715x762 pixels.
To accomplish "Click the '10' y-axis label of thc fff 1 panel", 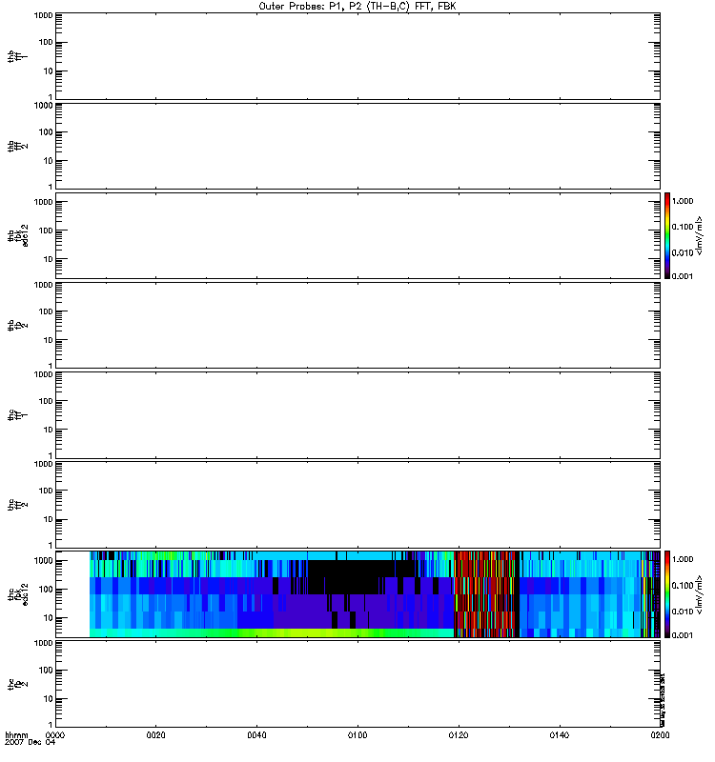I will click(x=49, y=430).
